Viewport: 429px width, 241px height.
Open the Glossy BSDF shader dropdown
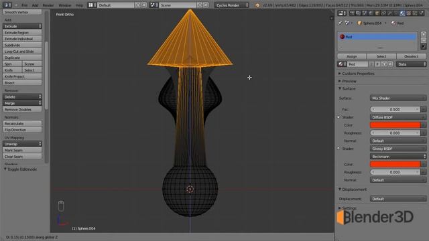[398, 149]
